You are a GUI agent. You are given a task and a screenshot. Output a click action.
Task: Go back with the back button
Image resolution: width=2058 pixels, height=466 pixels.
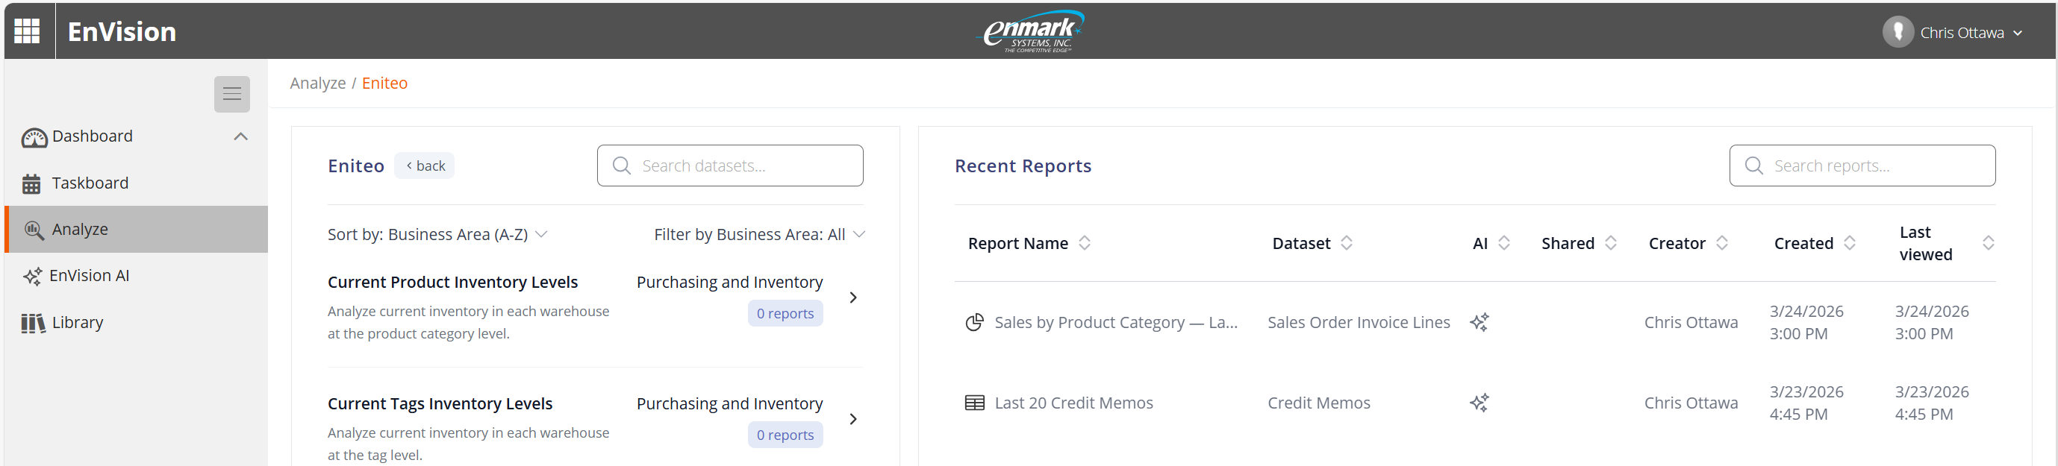tap(425, 166)
